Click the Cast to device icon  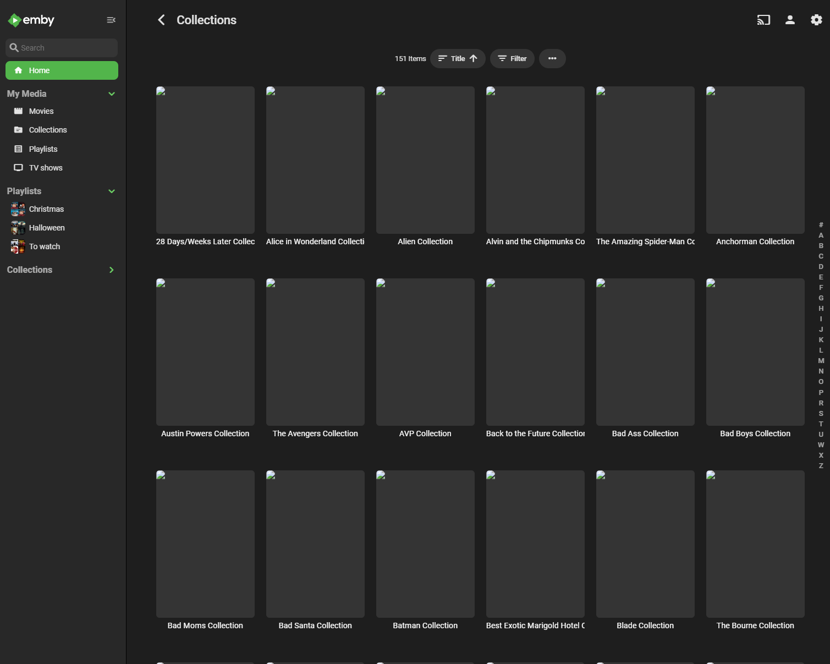[x=763, y=20]
